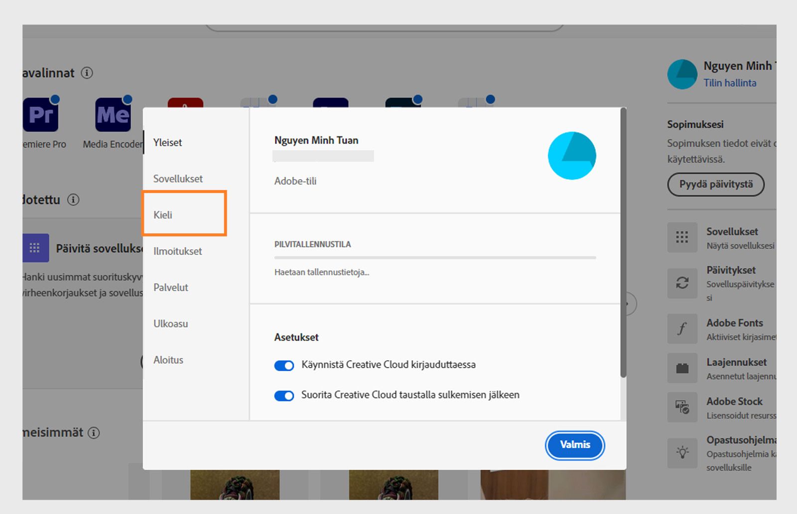
Task: Select the Yleiset settings section
Action: [x=168, y=142]
